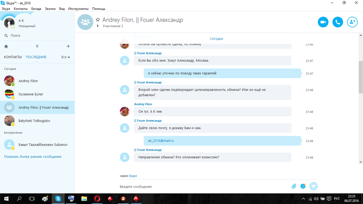
Task: Open the Home view icon in the sidebar
Action: pos(6,47)
